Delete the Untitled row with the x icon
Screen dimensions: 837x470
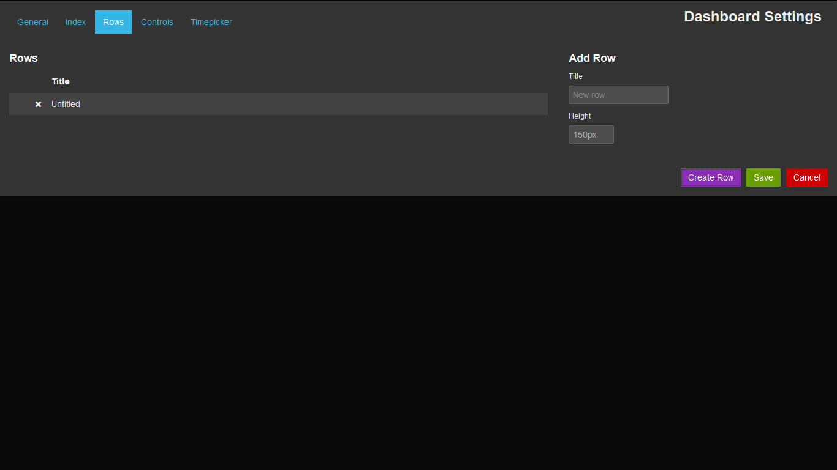38,105
